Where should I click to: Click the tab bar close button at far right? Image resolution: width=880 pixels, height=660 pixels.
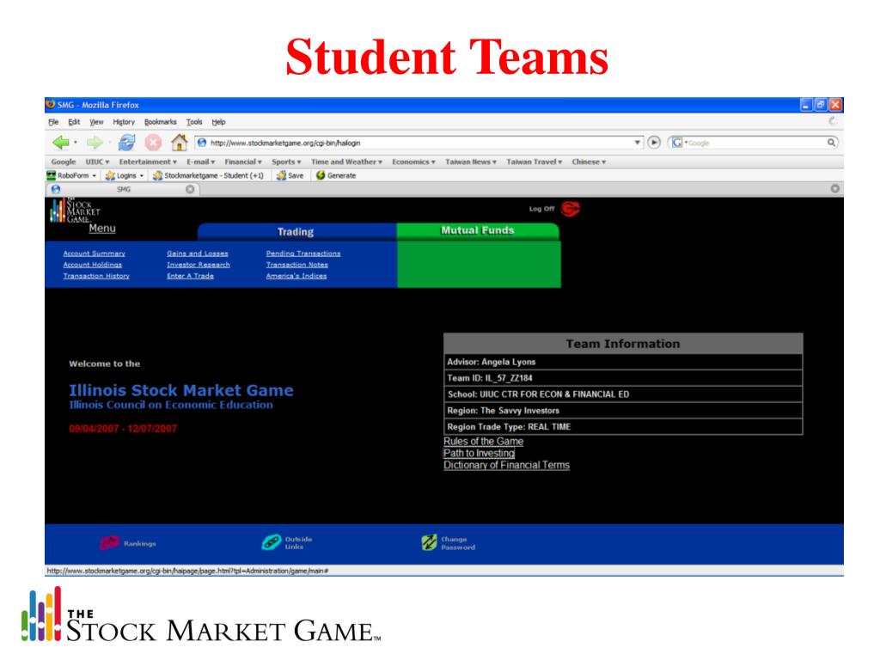(835, 188)
